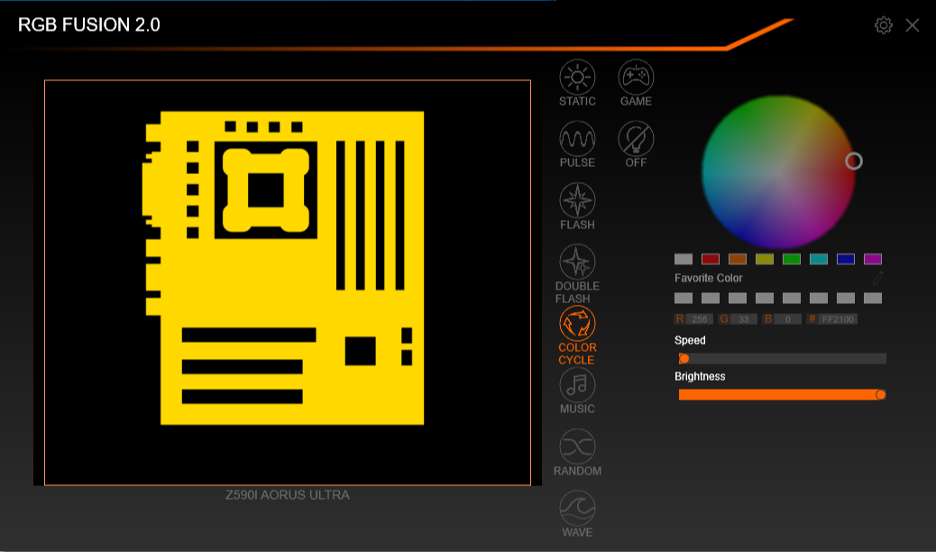936x552 pixels.
Task: Choose the Pulse lighting effect
Action: [x=577, y=144]
